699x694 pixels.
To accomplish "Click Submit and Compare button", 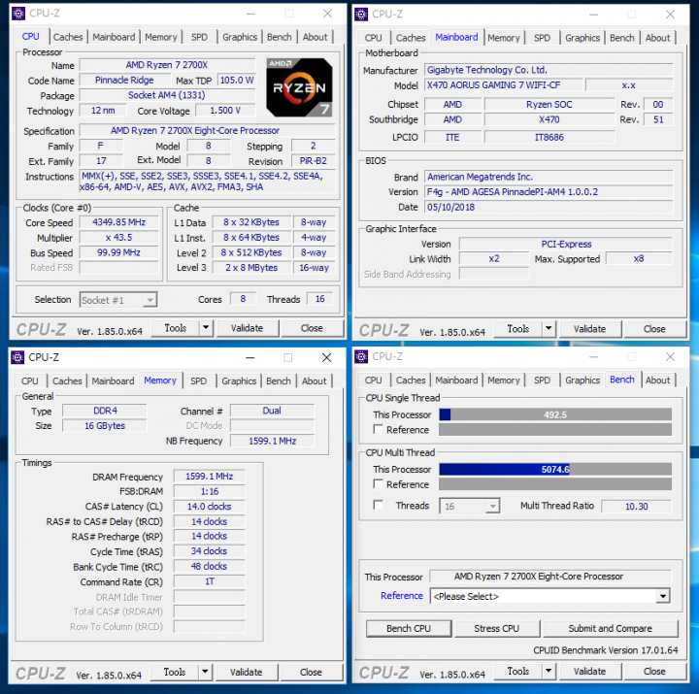I will tap(610, 628).
